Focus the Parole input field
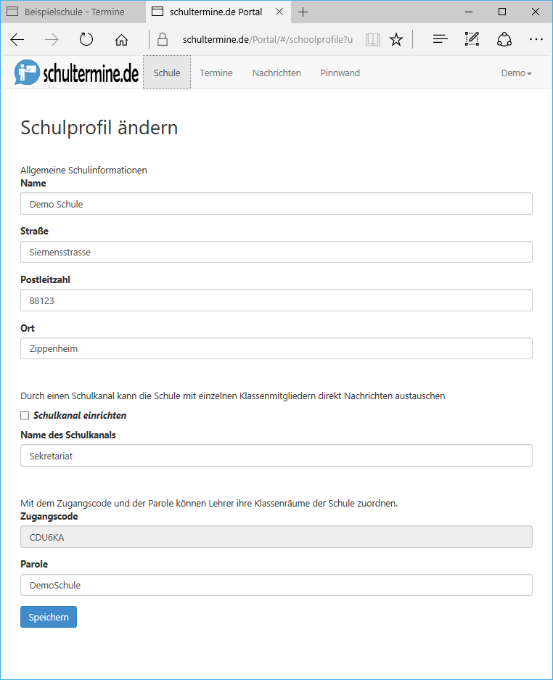The height and width of the screenshot is (680, 553). pos(276,585)
